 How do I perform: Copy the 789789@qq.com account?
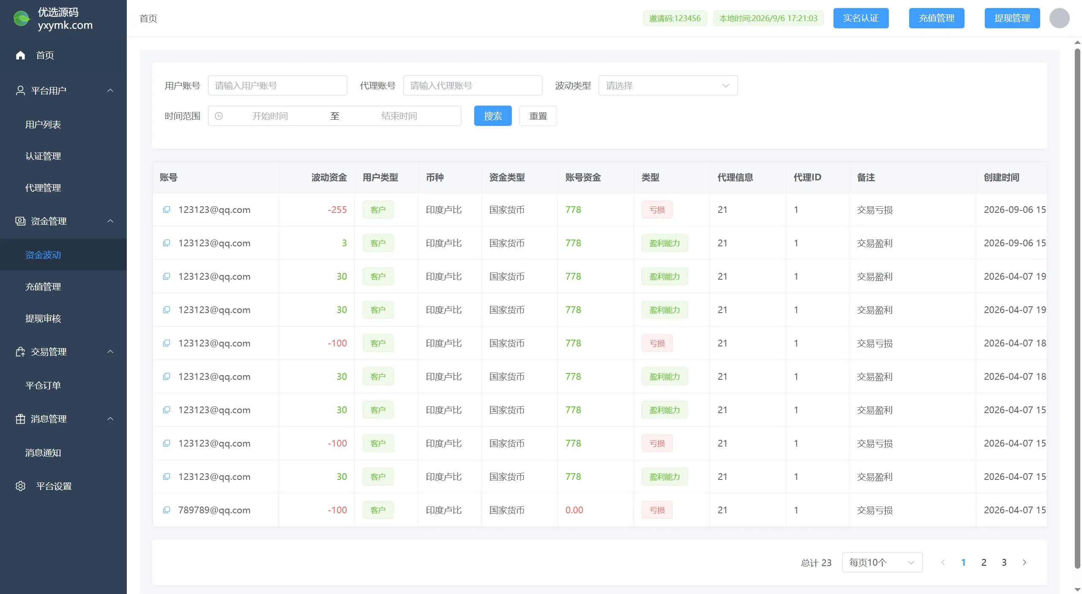pyautogui.click(x=167, y=510)
